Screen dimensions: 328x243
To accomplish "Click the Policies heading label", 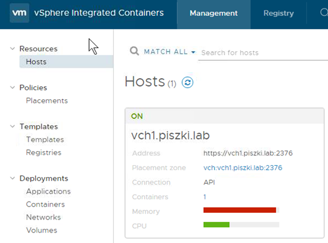I will click(x=33, y=88).
